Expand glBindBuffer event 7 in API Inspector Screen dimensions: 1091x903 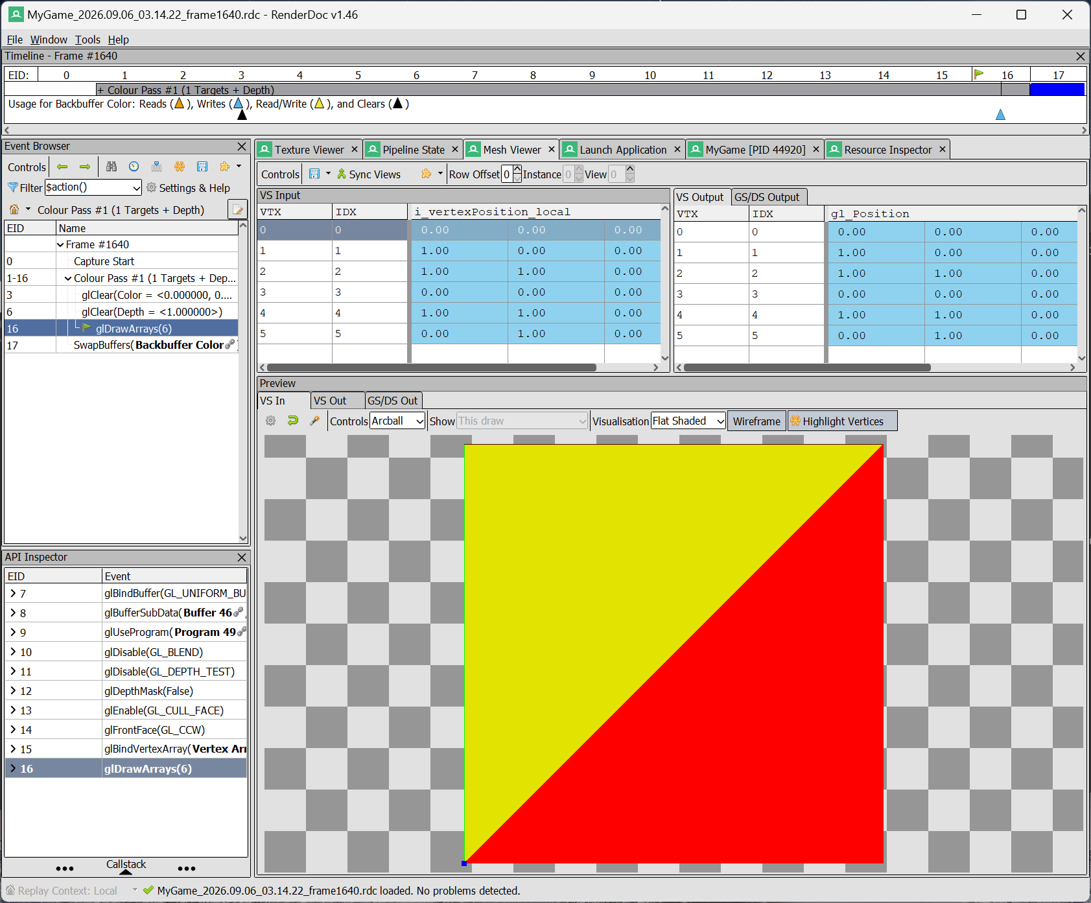pyautogui.click(x=13, y=593)
